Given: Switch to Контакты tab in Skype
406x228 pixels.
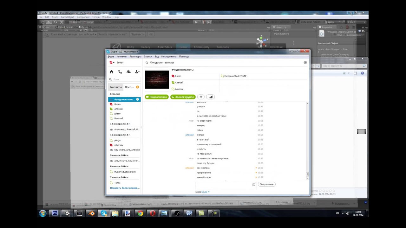Looking at the screenshot, I should pyautogui.click(x=115, y=87).
